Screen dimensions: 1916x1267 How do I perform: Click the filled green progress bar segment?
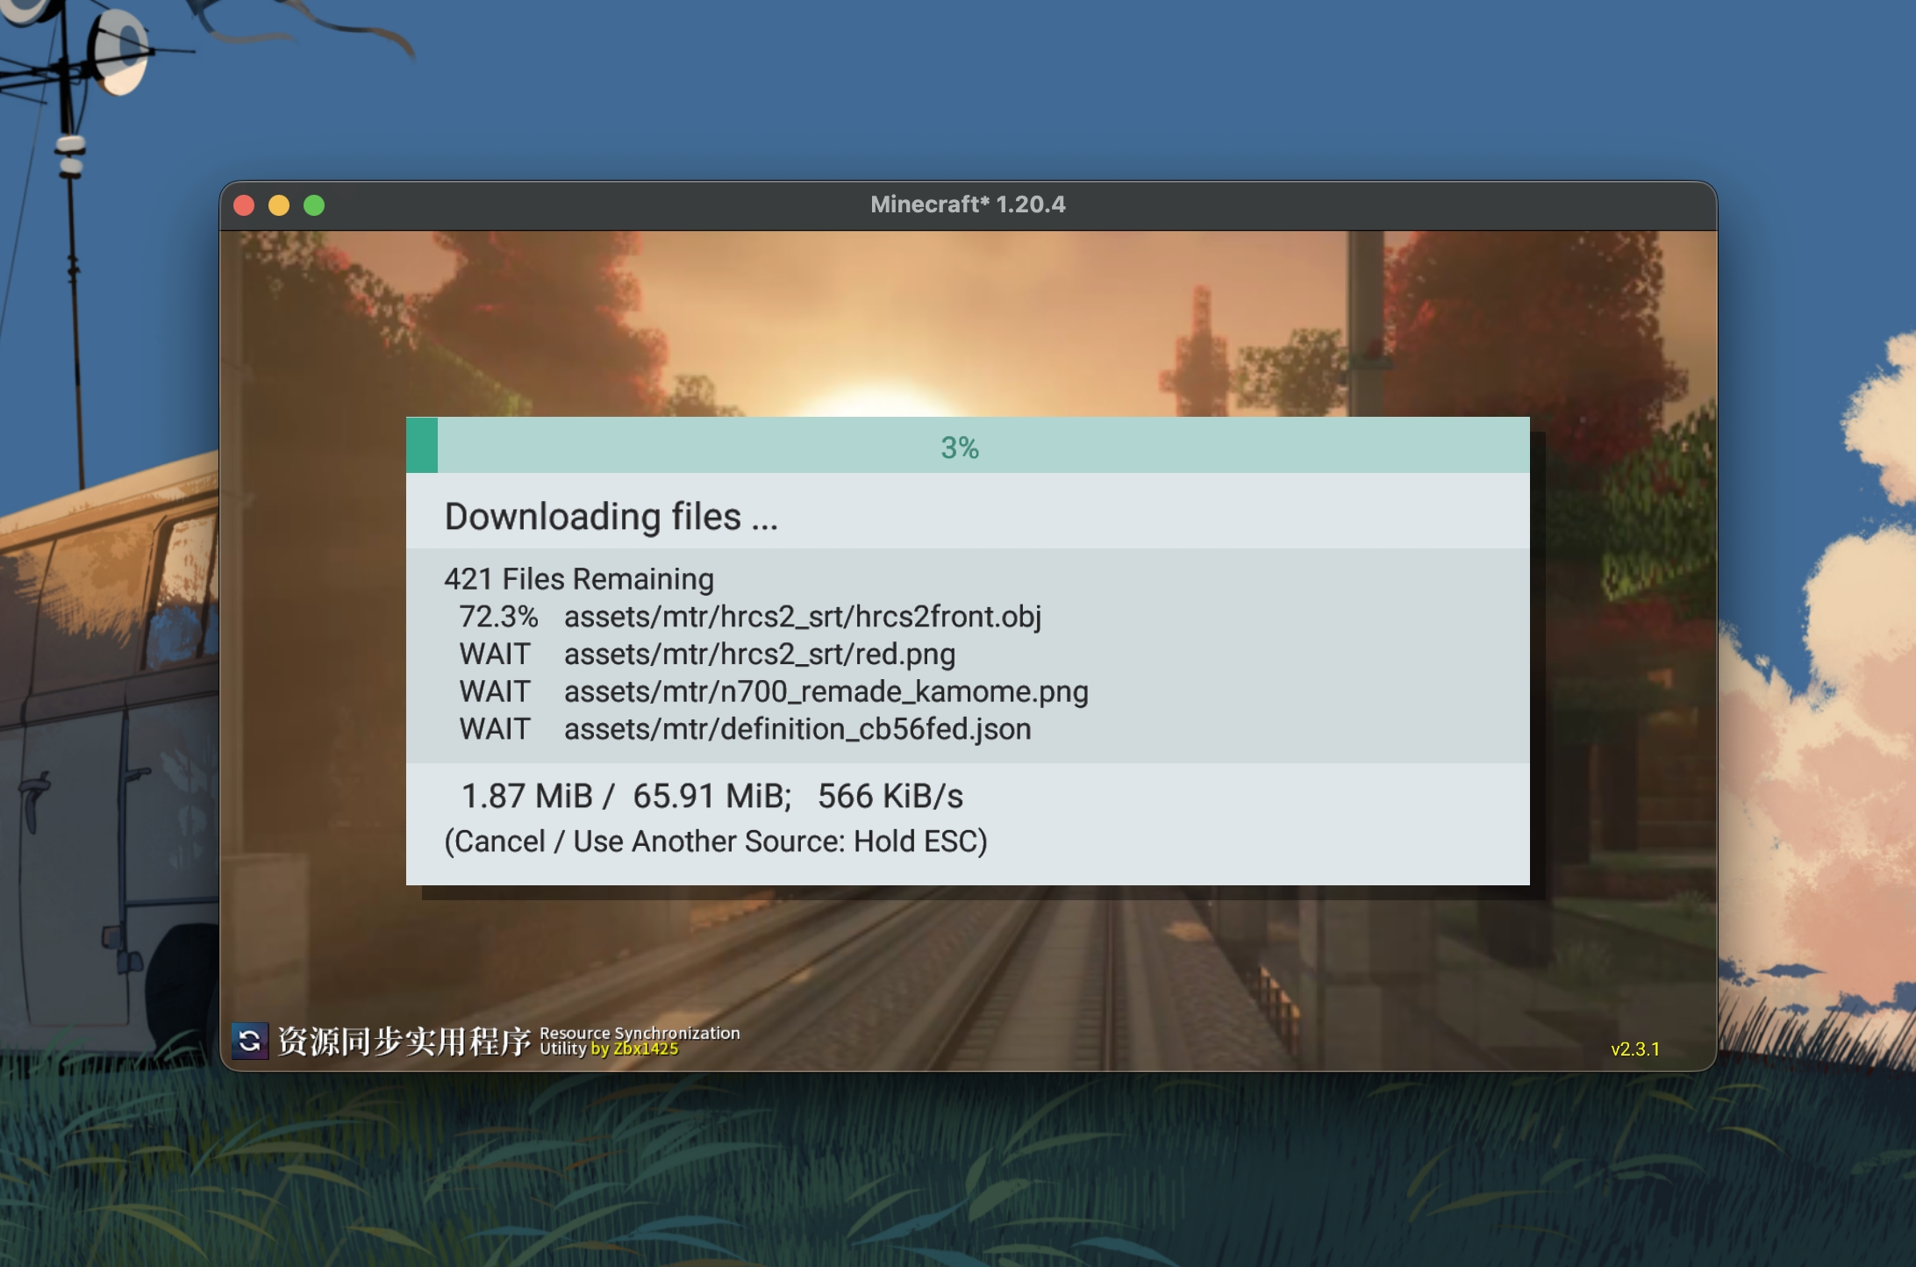tap(422, 446)
